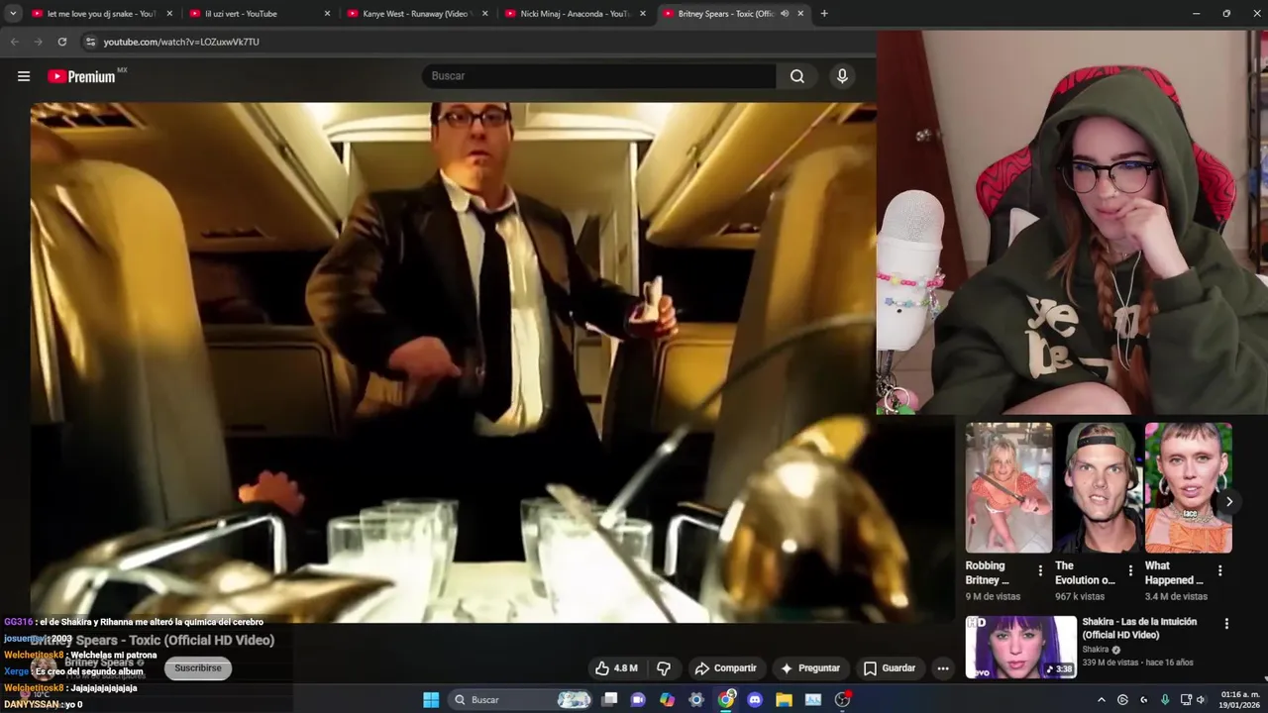
Task: Start voice search with the microphone icon
Action: click(x=842, y=76)
